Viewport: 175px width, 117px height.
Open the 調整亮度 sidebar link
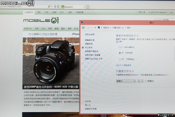pos(89,44)
